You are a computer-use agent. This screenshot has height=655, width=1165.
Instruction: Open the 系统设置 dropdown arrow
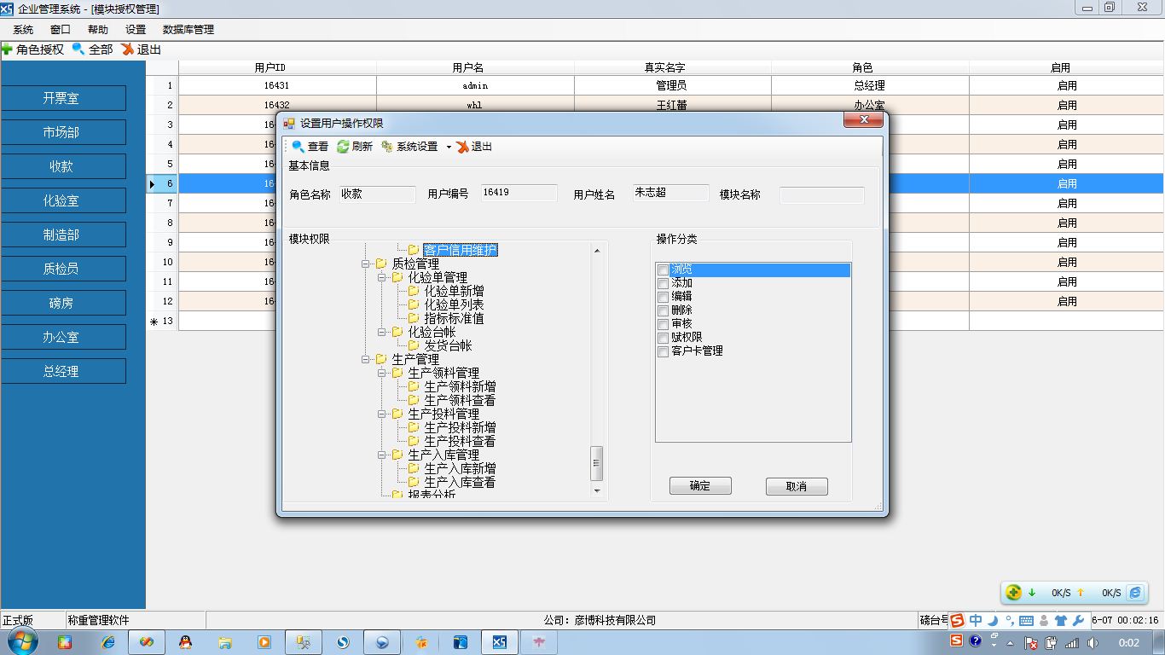click(x=449, y=148)
